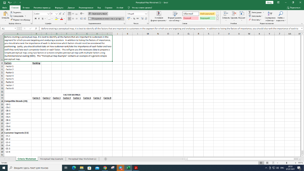Open Format as Table (Форматировать как таблицу)

coord(175,17)
